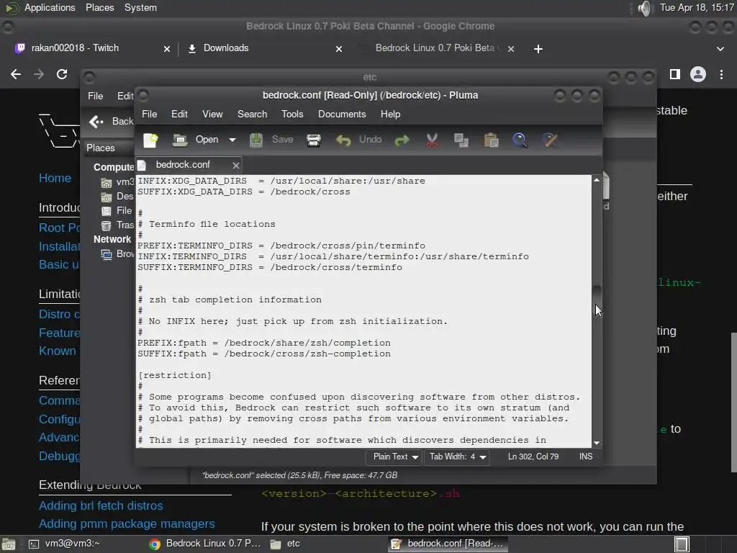The image size is (737, 553).
Task: Click the Chrome forward arrow
Action: coord(39,74)
